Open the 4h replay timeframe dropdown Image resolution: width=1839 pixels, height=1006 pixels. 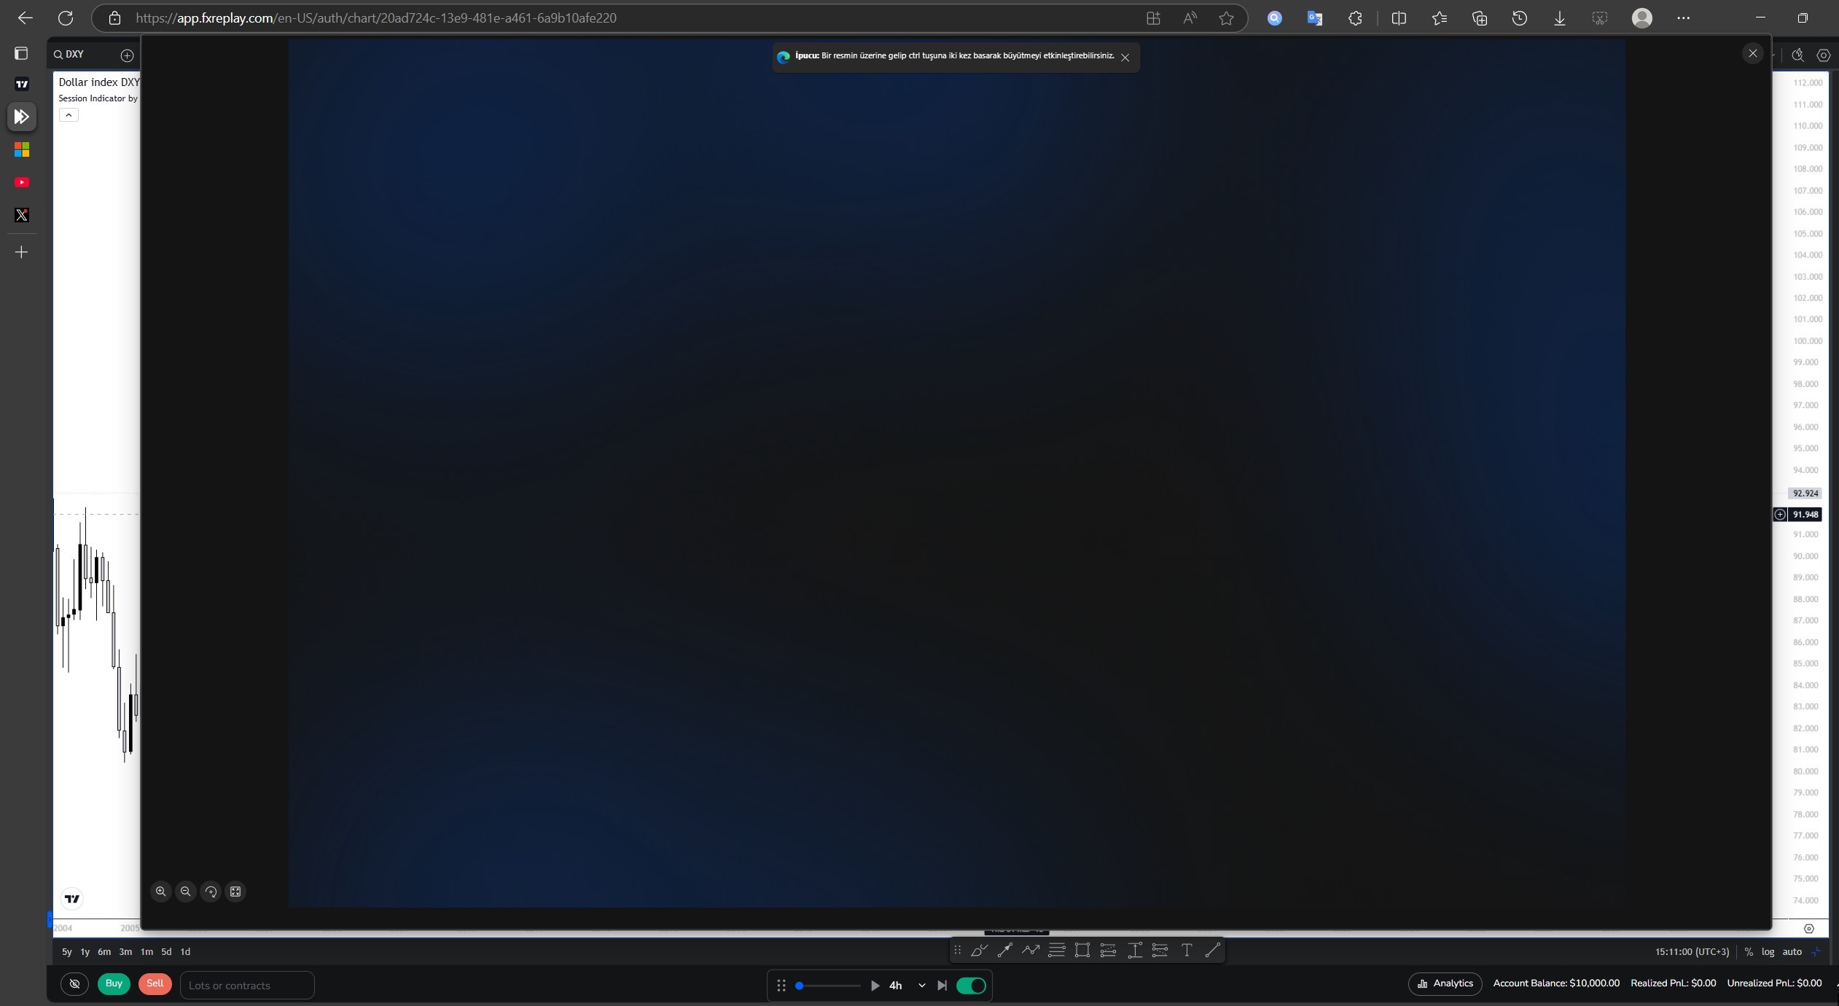point(921,986)
